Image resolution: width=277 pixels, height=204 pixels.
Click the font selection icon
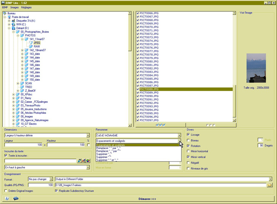coord(83,160)
